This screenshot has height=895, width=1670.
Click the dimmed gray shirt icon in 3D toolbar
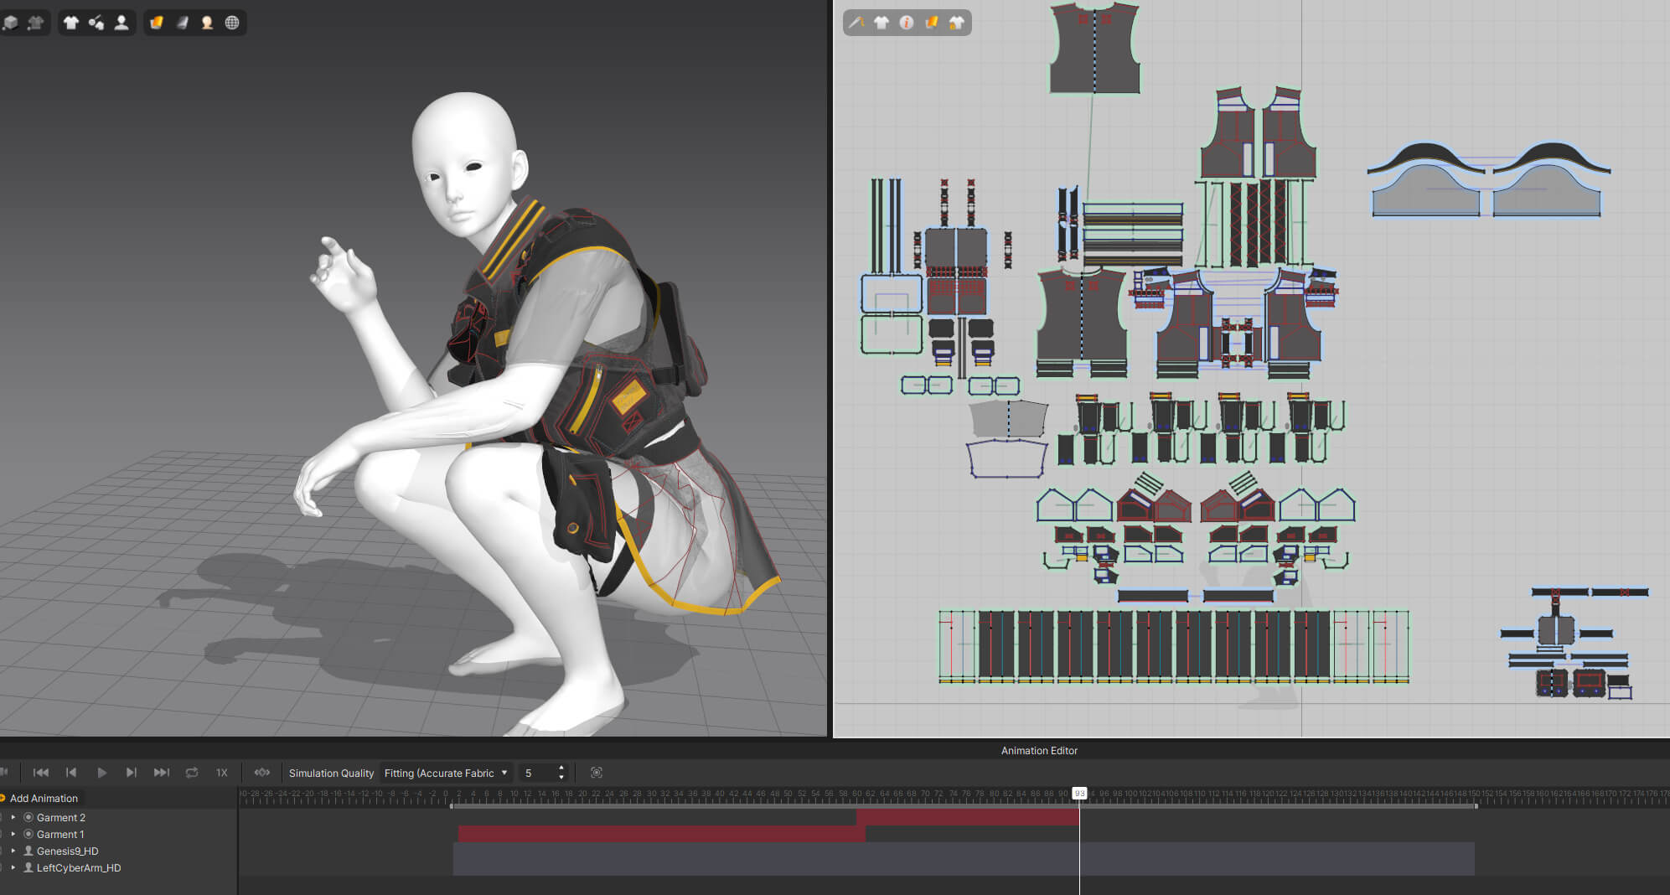(x=35, y=23)
